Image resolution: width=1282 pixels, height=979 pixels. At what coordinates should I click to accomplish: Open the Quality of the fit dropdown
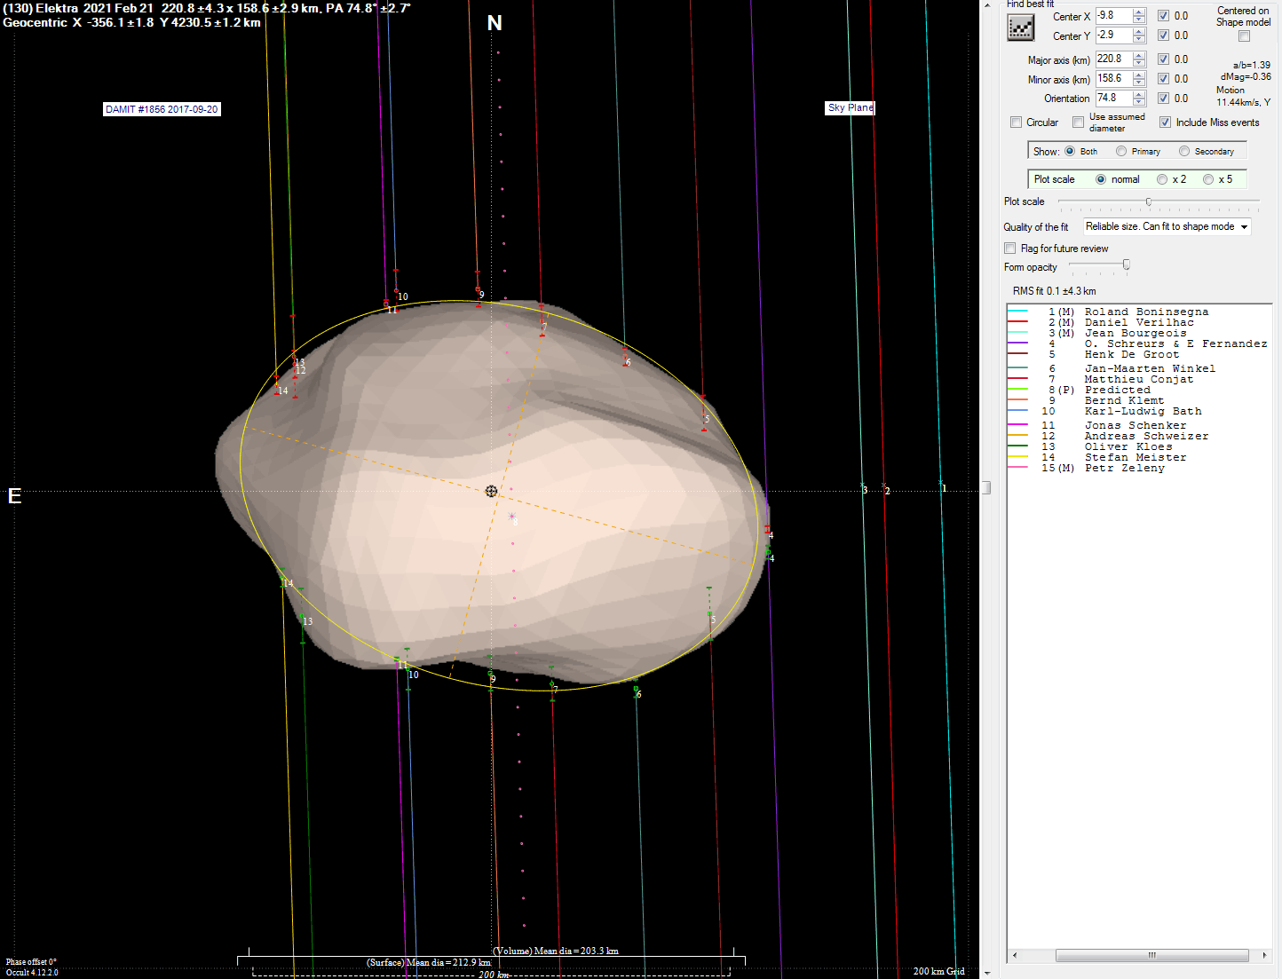(x=1243, y=226)
